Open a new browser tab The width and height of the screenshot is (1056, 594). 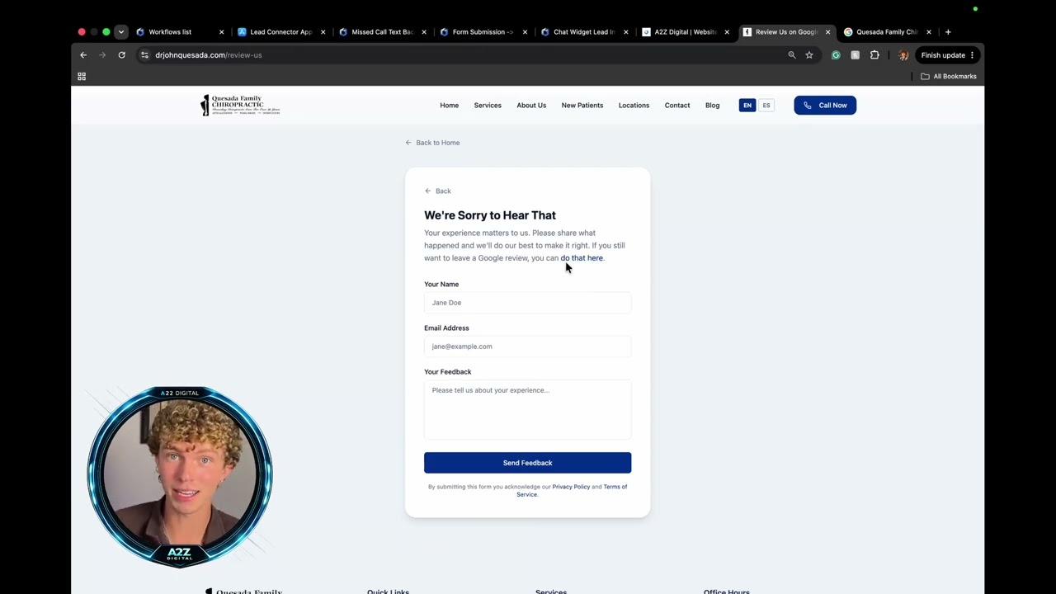948,32
